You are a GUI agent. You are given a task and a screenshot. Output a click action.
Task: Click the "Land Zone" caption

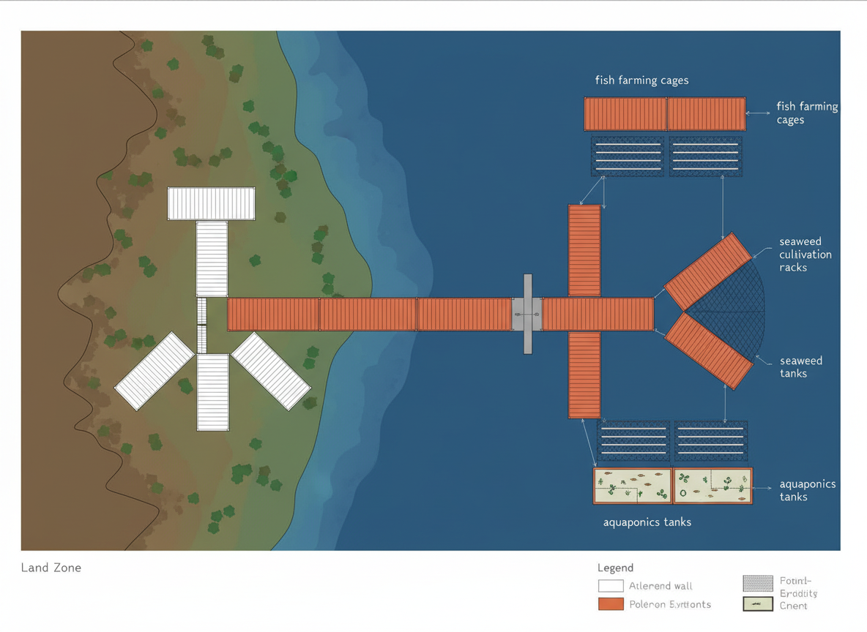[x=51, y=568]
